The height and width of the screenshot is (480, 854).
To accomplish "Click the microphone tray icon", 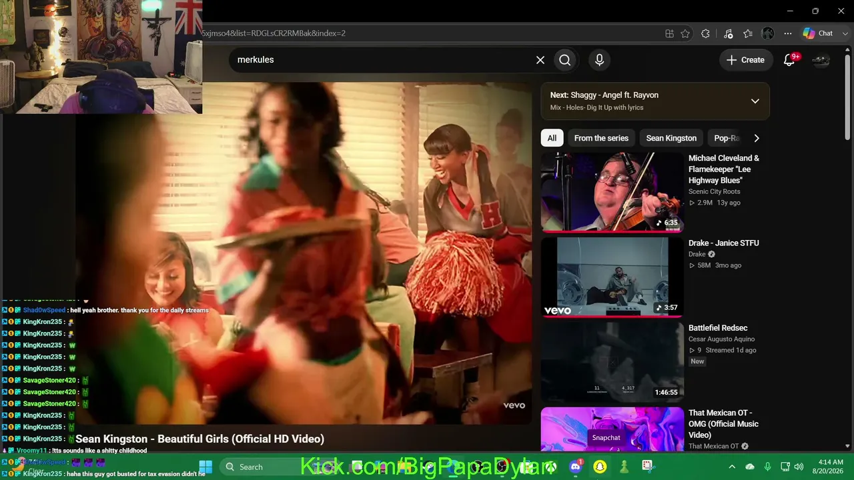I will [768, 467].
